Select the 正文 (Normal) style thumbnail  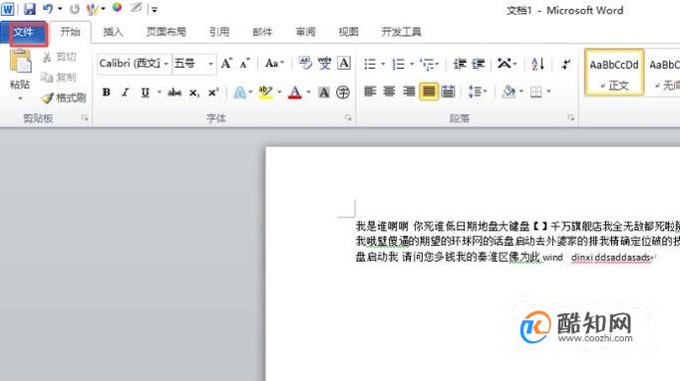point(614,73)
